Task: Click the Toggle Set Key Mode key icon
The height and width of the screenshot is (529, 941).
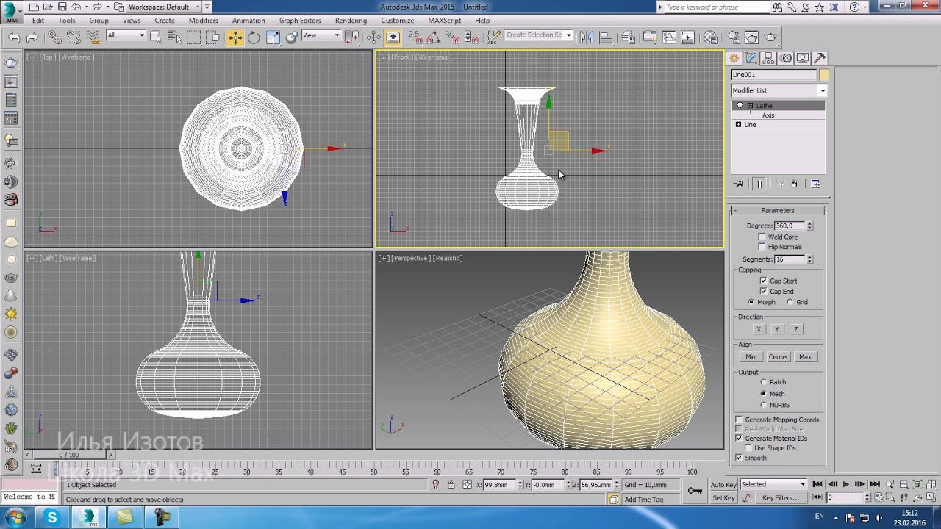Action: coord(695,490)
